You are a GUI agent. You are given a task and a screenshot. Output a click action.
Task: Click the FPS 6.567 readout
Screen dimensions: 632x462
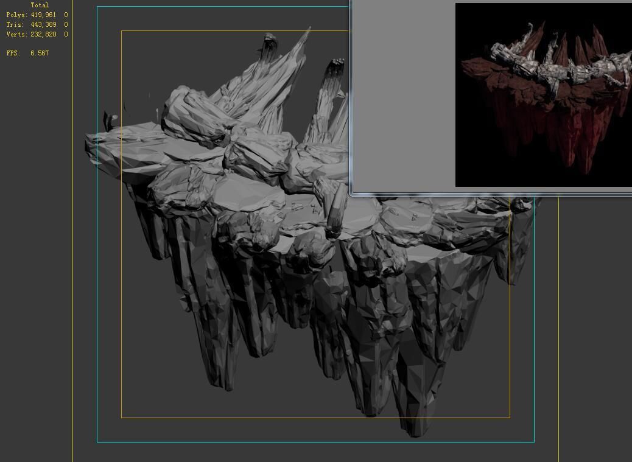[x=27, y=53]
